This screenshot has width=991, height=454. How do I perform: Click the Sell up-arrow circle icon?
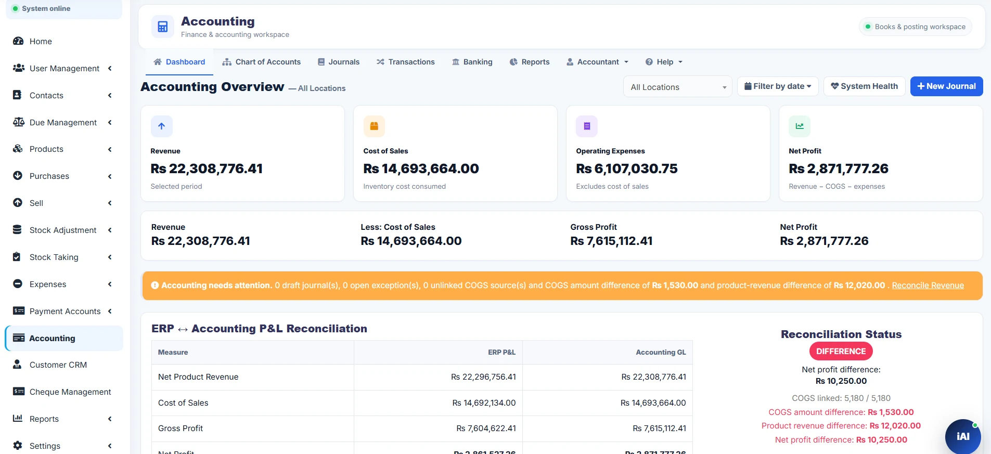[18, 203]
